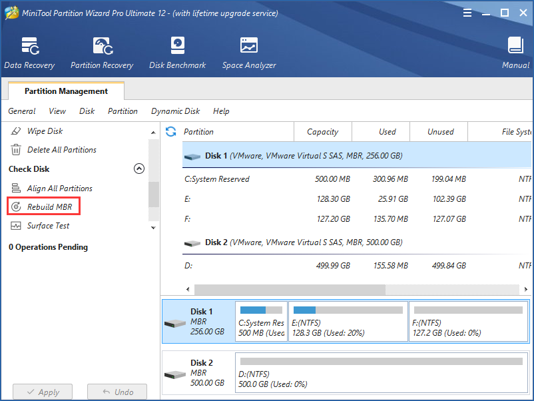The width and height of the screenshot is (534, 401).
Task: Click 499.84 GB unused cell
Action: click(x=449, y=265)
